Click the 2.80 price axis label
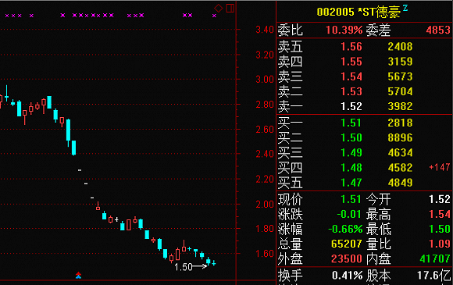Image resolution: width=453 pixels, height=285 pixels. [265, 105]
